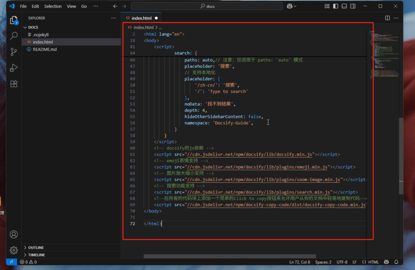Expand the TIMELINE section
Image resolution: width=415 pixels, height=270 pixels.
(36, 254)
